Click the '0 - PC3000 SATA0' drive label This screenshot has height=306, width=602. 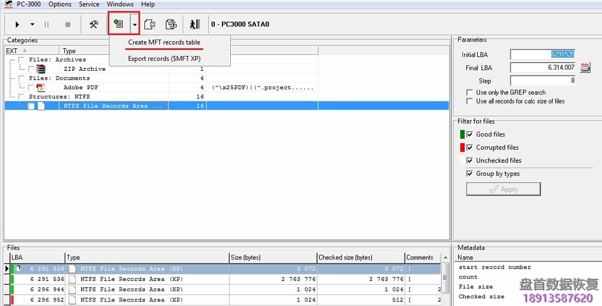[241, 24]
